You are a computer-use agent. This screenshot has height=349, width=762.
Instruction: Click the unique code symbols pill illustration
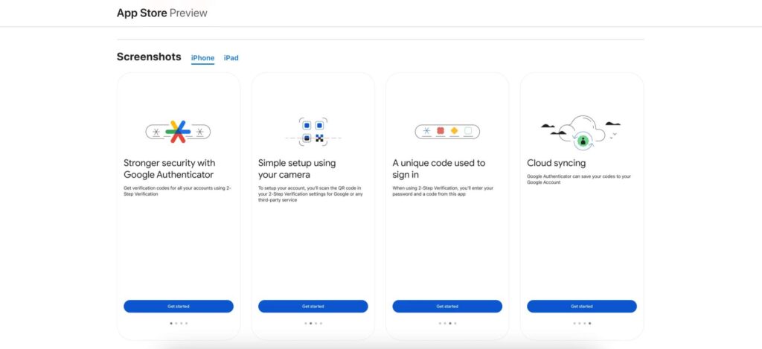[x=447, y=132]
